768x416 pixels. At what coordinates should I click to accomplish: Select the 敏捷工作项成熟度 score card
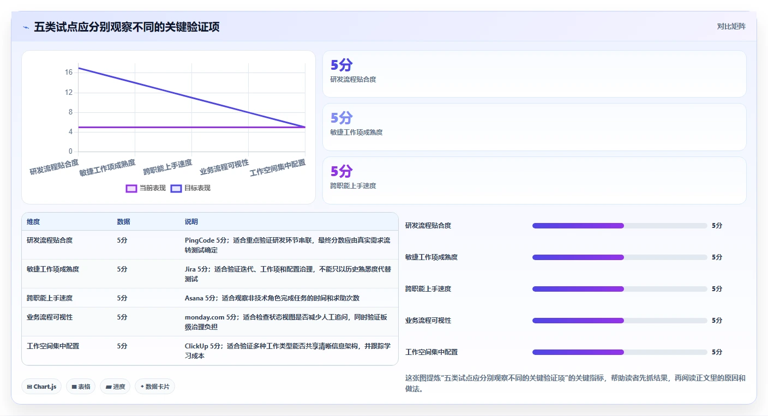coord(534,127)
